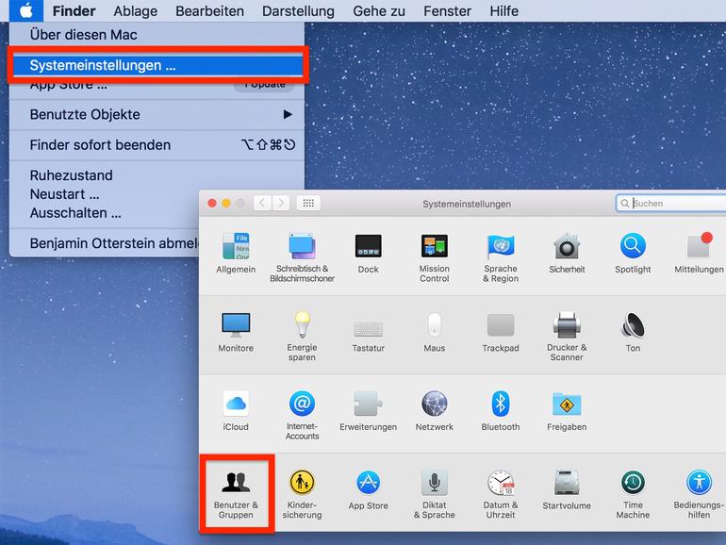726x545 pixels.
Task: Open the Finder menu
Action: pos(74,10)
